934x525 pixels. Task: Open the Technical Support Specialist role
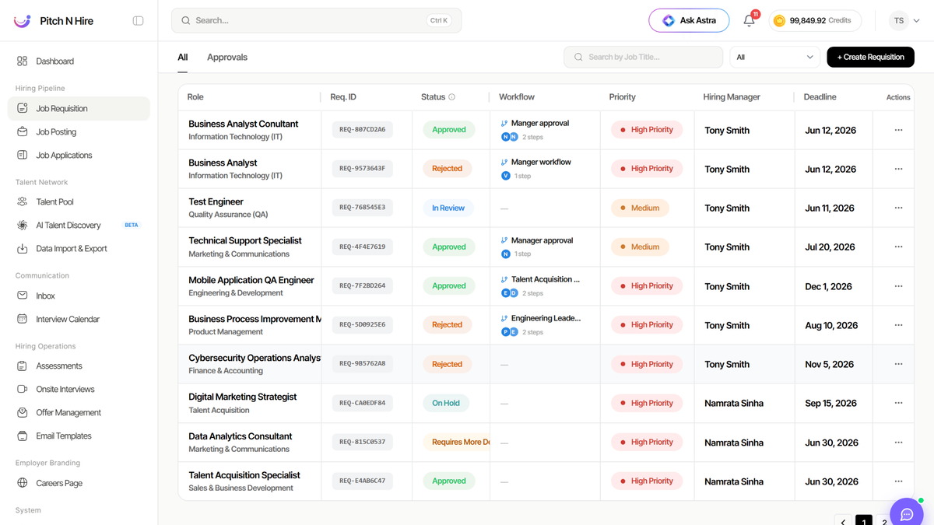[245, 241]
